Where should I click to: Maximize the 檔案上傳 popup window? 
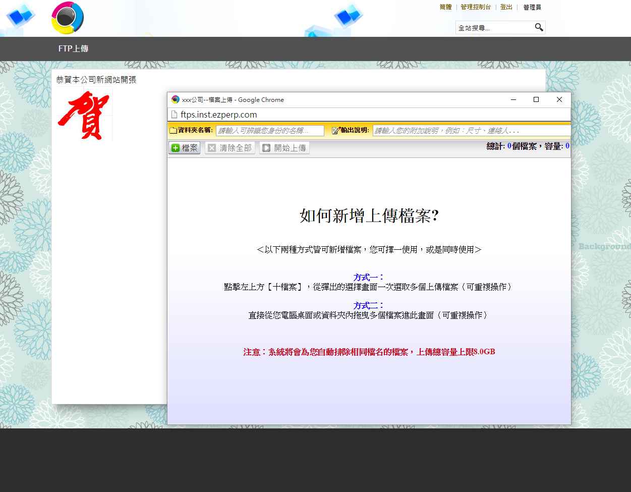(536, 99)
